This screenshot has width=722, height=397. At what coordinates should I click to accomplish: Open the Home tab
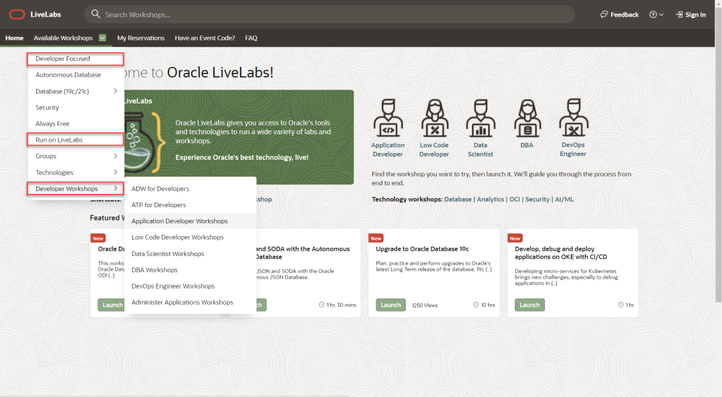point(14,38)
